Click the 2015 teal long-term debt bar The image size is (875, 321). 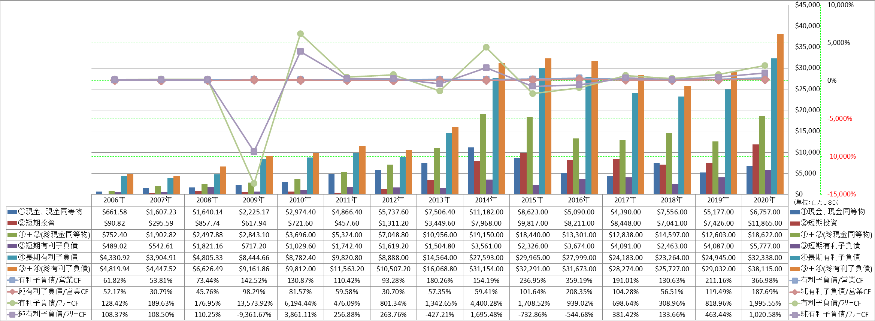click(x=542, y=131)
